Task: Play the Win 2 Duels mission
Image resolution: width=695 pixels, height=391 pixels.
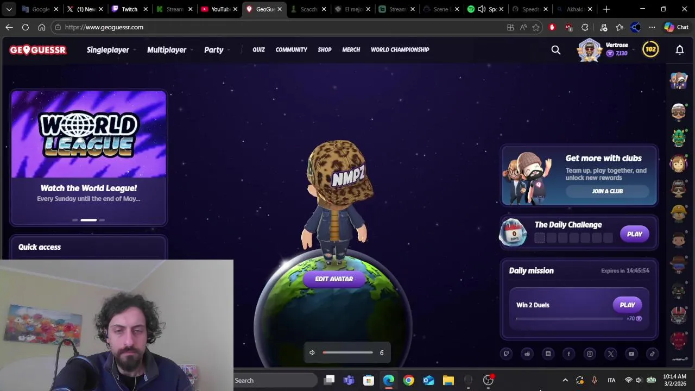Action: click(627, 305)
